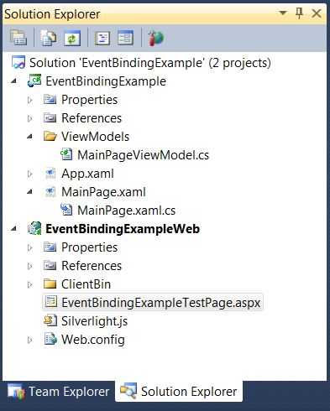Image resolution: width=330 pixels, height=411 pixels.
Task: Expand the App.xaml node
Action: click(29, 174)
